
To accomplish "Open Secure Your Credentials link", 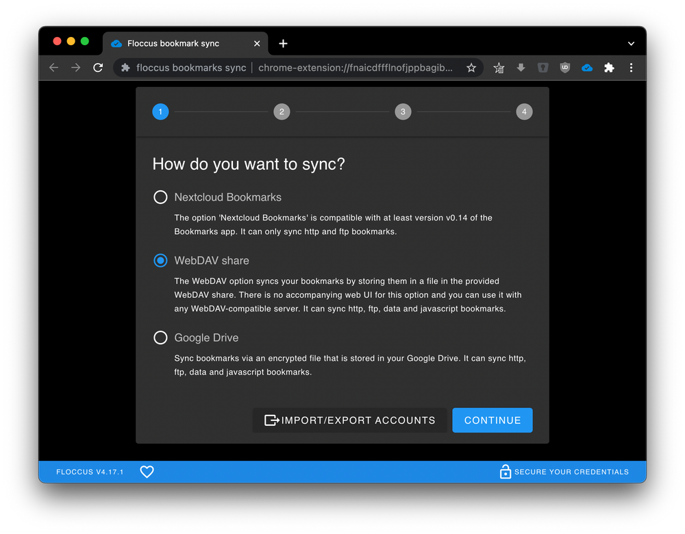I will pyautogui.click(x=564, y=472).
